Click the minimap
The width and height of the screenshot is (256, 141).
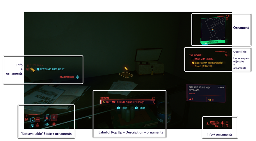coord(213,30)
